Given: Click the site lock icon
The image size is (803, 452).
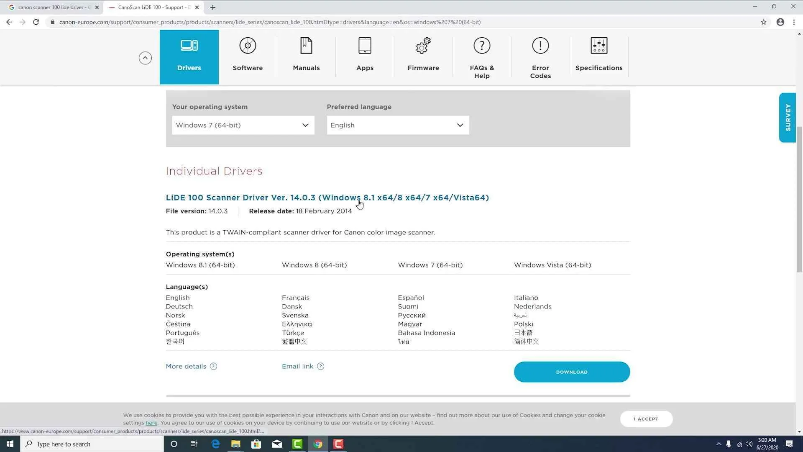Looking at the screenshot, I should pos(52,22).
